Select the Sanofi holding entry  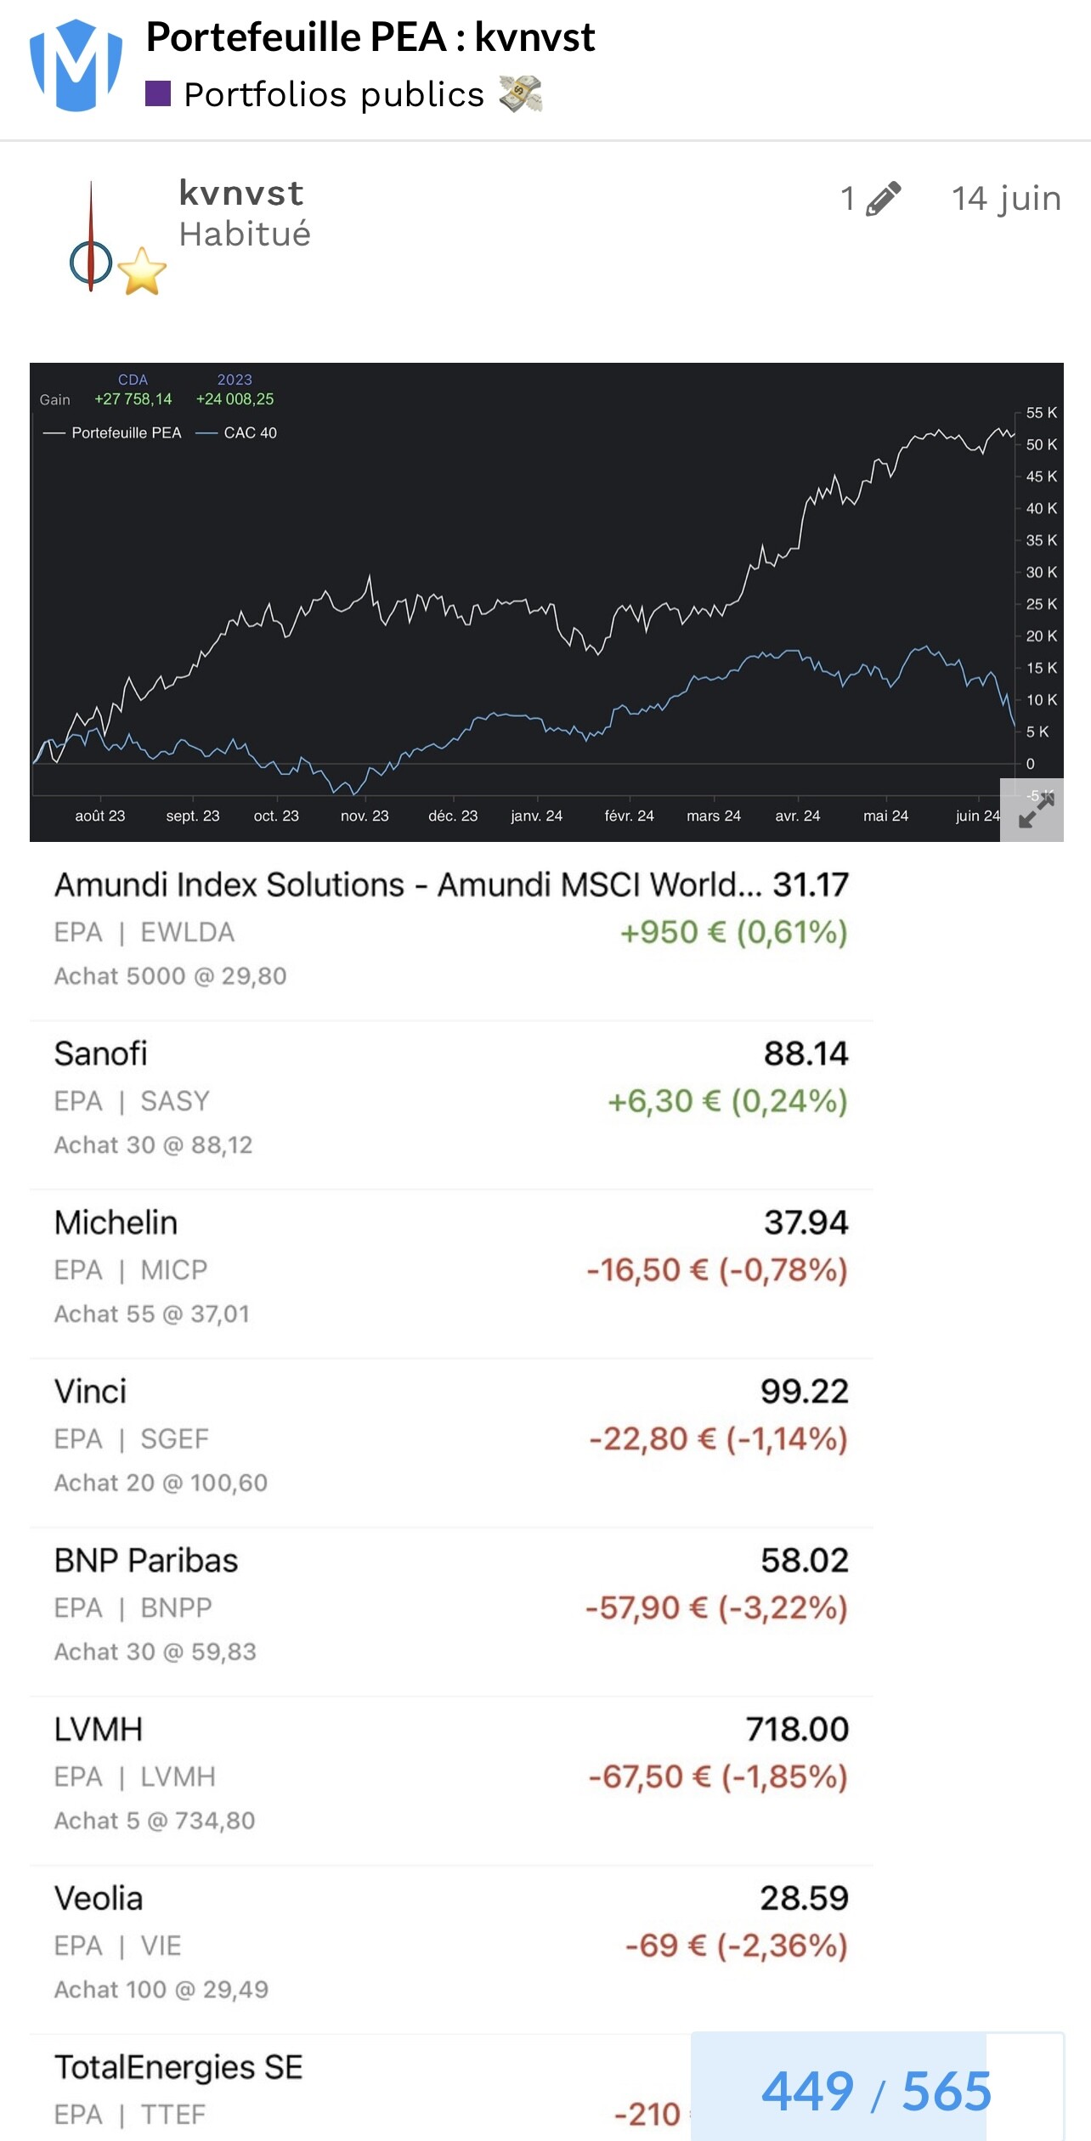(450, 1099)
